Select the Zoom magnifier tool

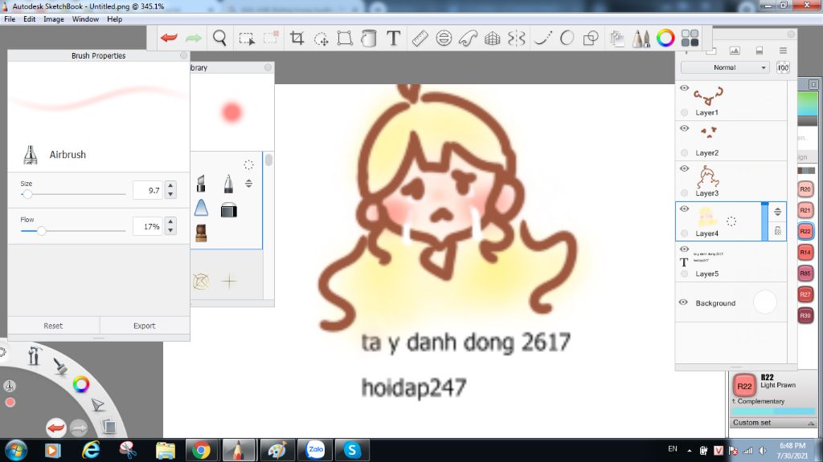(220, 38)
